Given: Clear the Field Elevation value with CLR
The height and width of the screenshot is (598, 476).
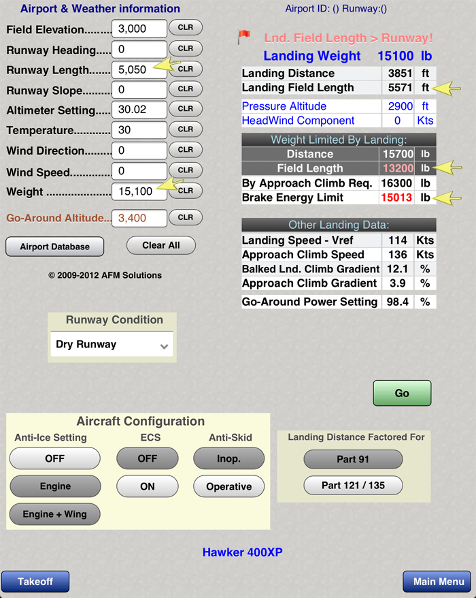Looking at the screenshot, I should (x=185, y=27).
